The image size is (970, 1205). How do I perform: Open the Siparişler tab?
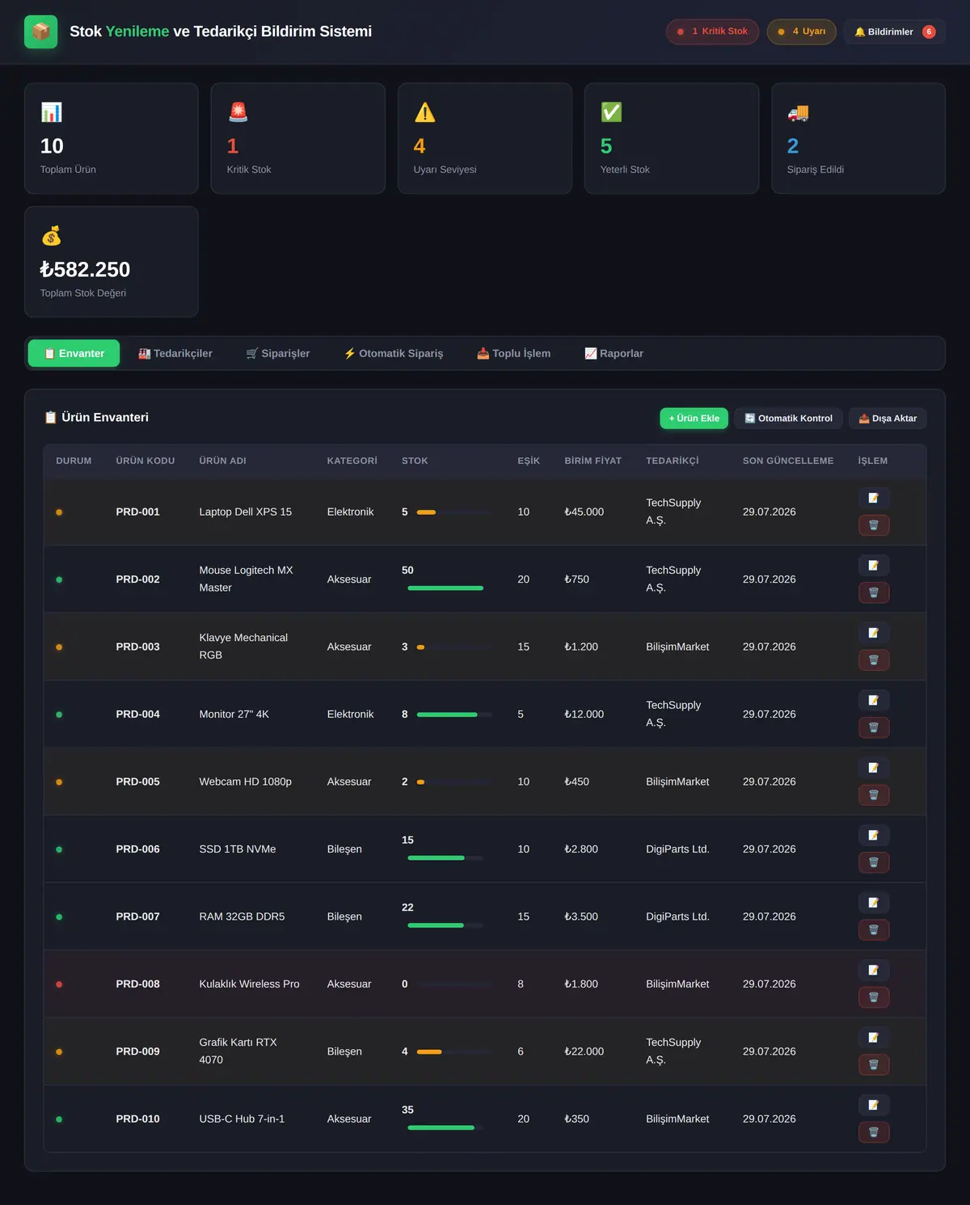coord(278,353)
